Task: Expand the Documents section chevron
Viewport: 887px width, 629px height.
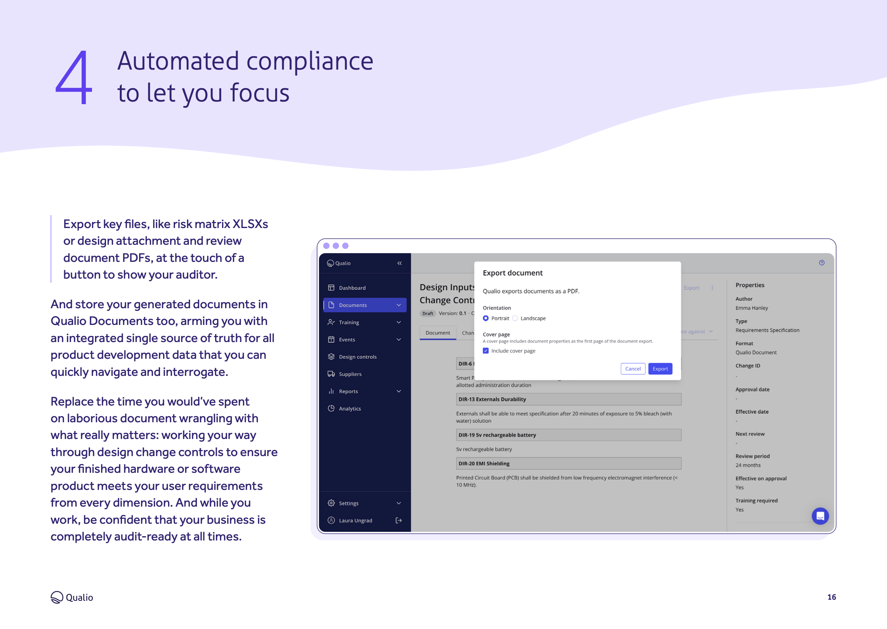Action: pos(398,305)
